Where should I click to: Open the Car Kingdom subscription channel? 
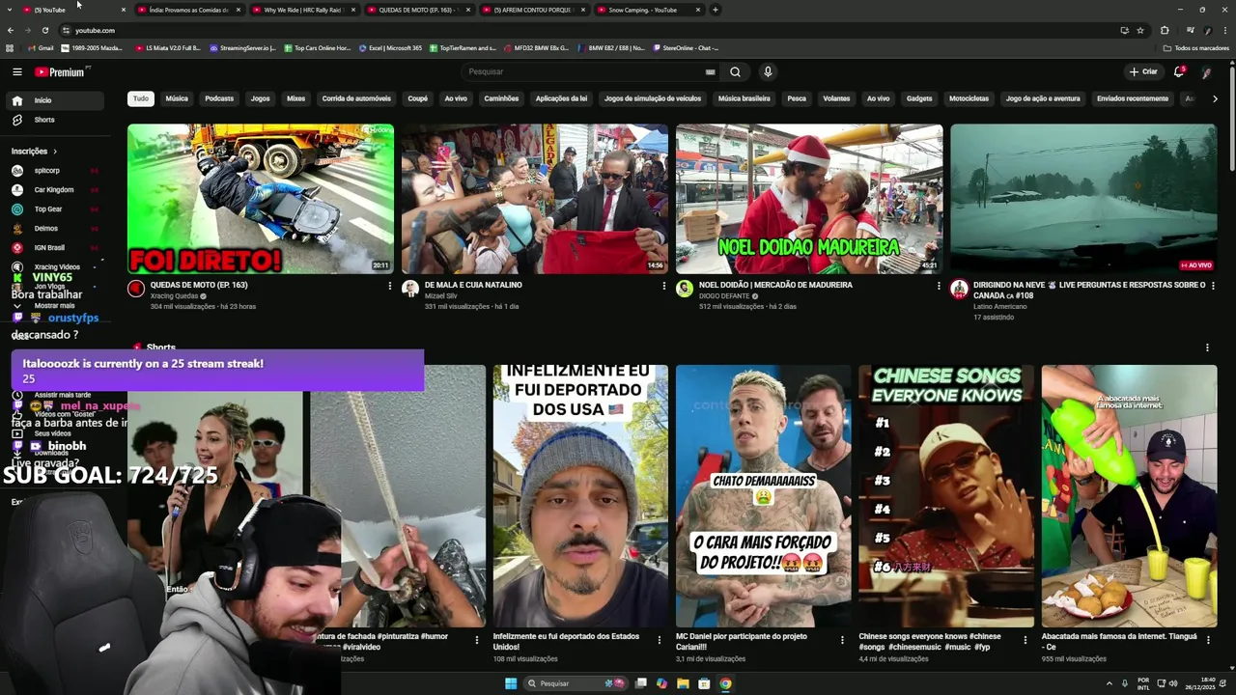coord(56,190)
